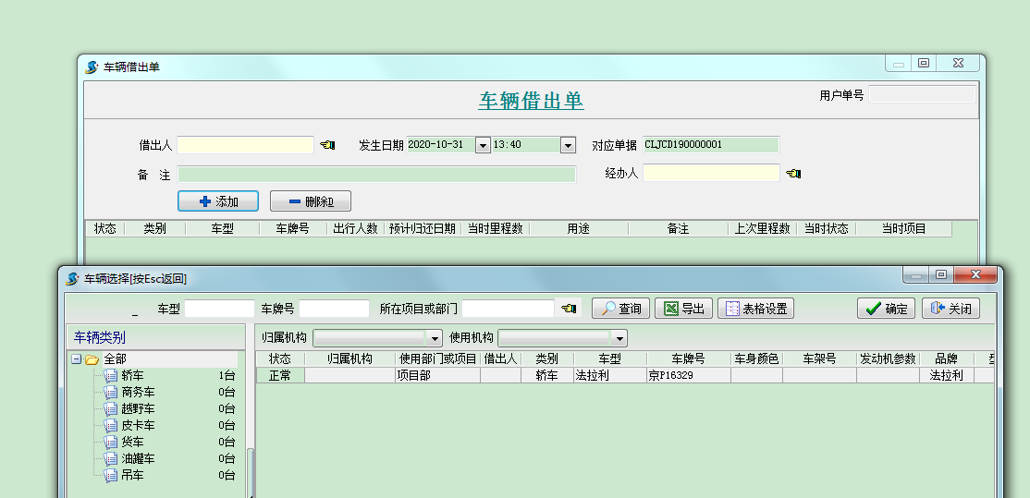
Task: Click the 用户单号 input field
Action: click(x=922, y=94)
